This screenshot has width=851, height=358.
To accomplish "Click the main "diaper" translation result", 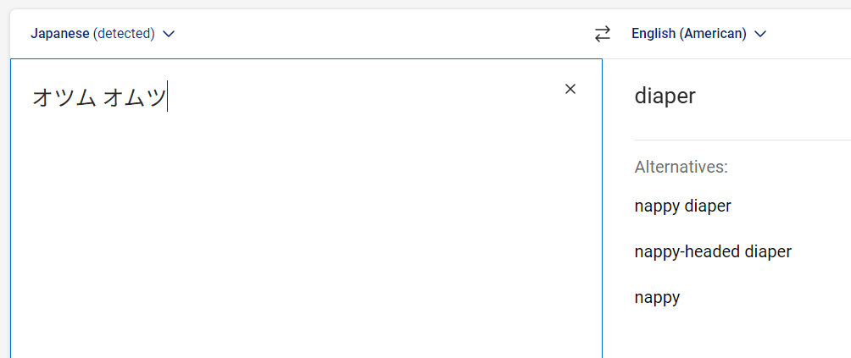I will pos(665,96).
